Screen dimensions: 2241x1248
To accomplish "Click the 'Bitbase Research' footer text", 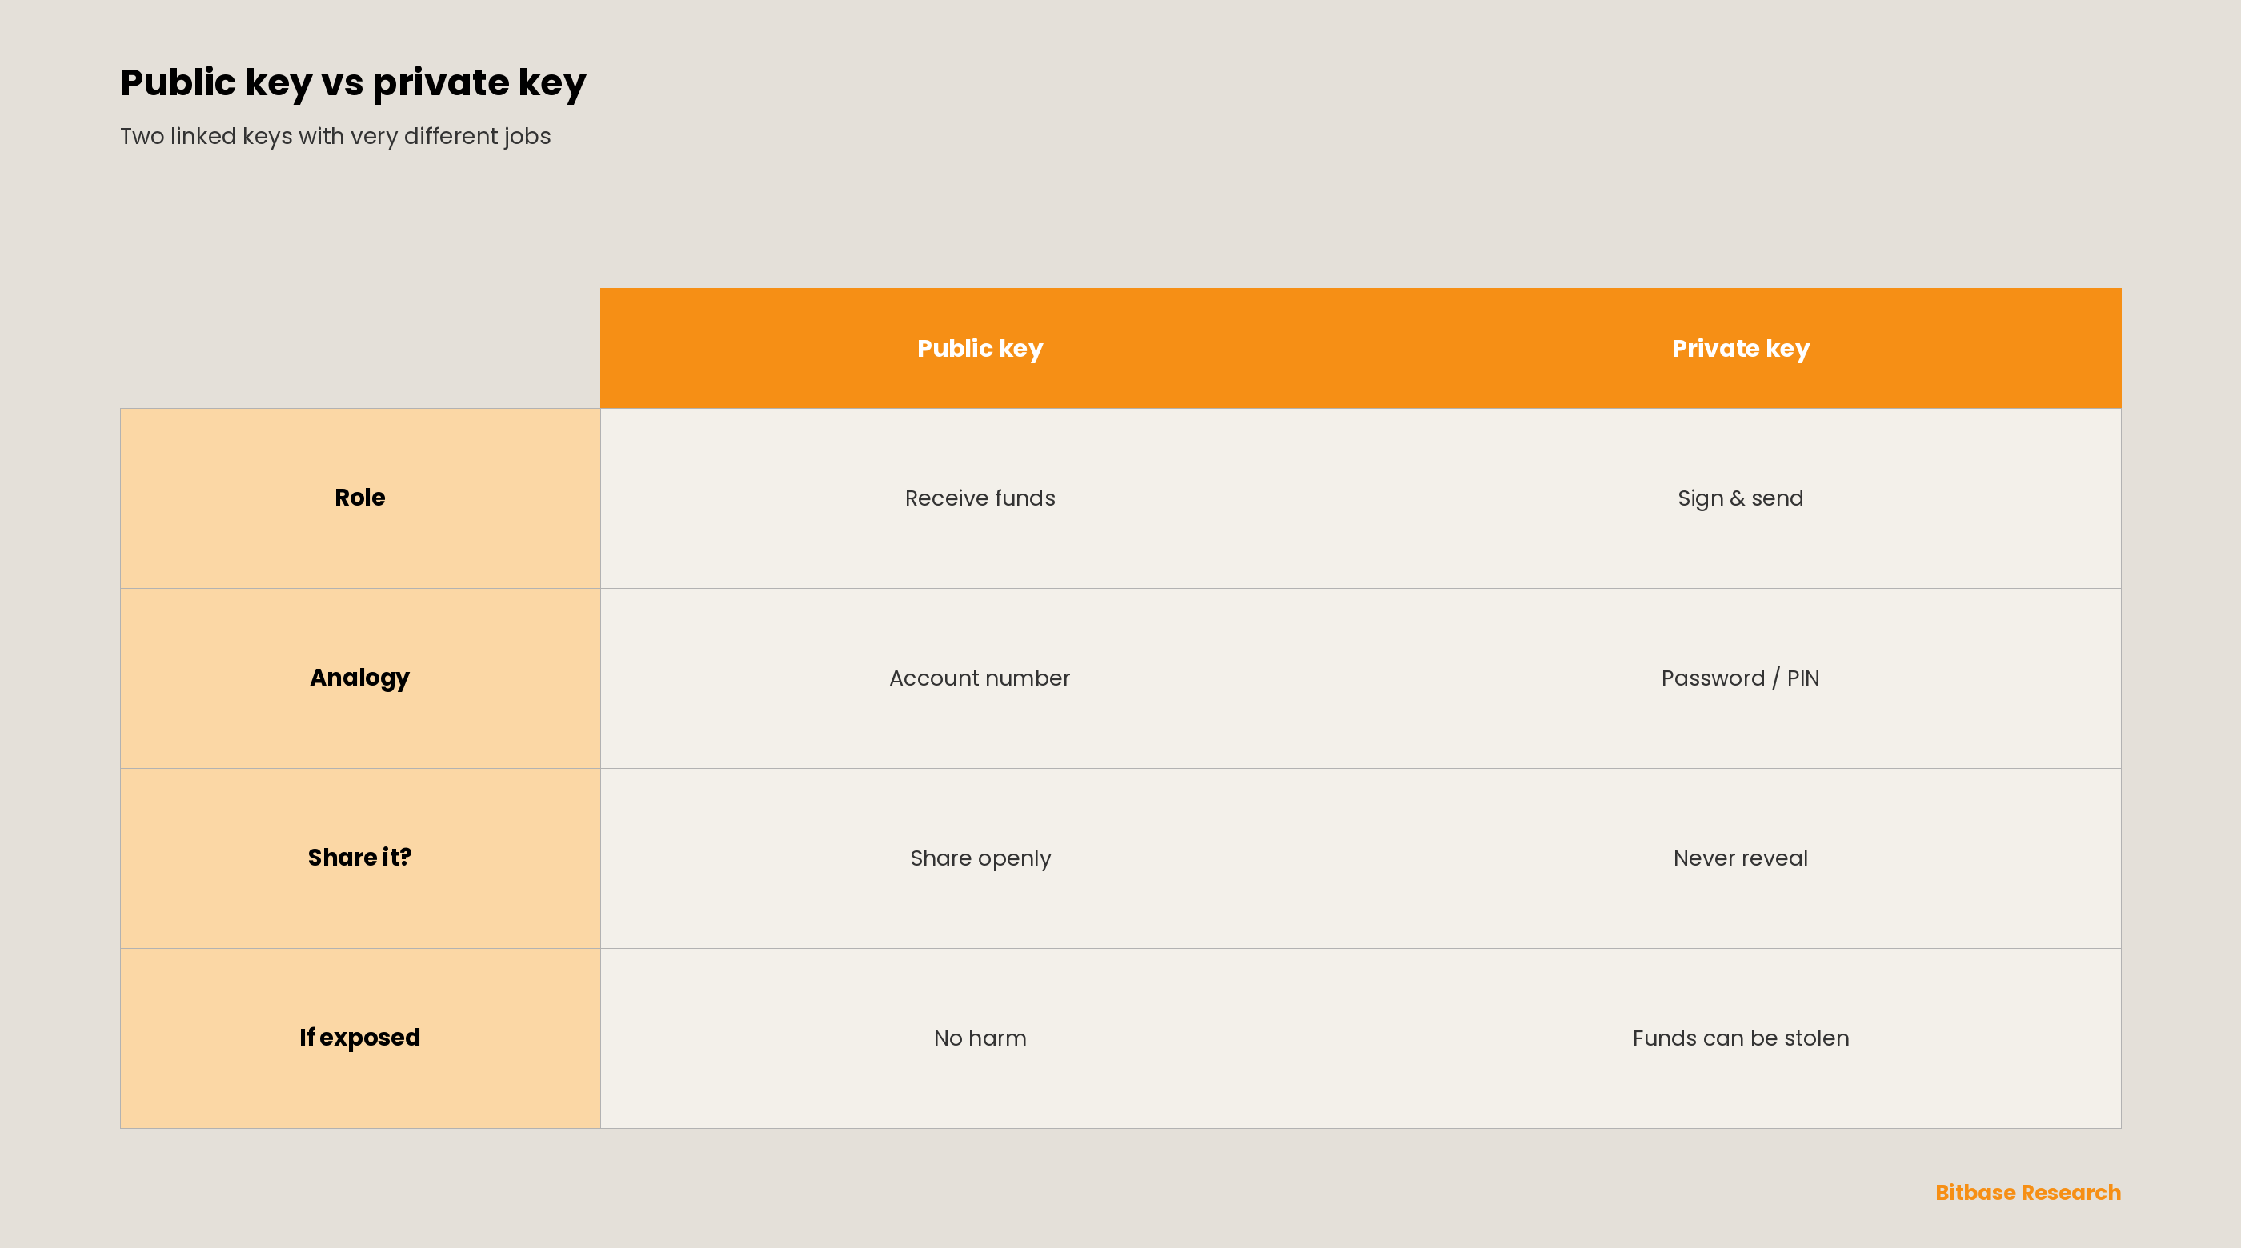I will (x=2028, y=1192).
